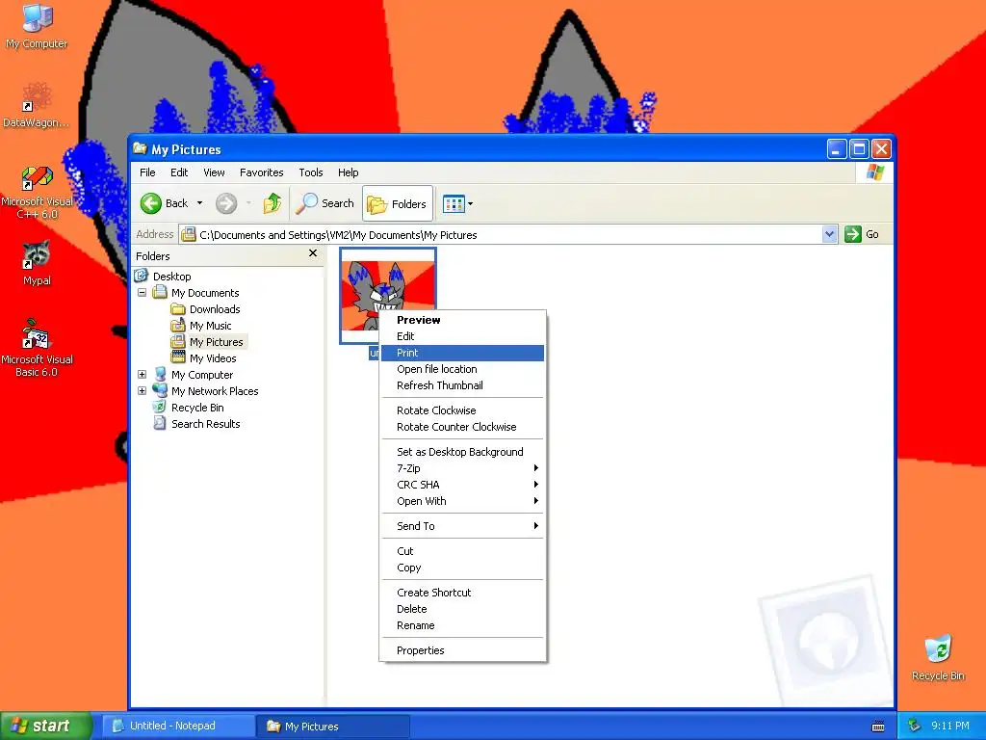
Task: Choose Open file location
Action: pyautogui.click(x=463, y=369)
